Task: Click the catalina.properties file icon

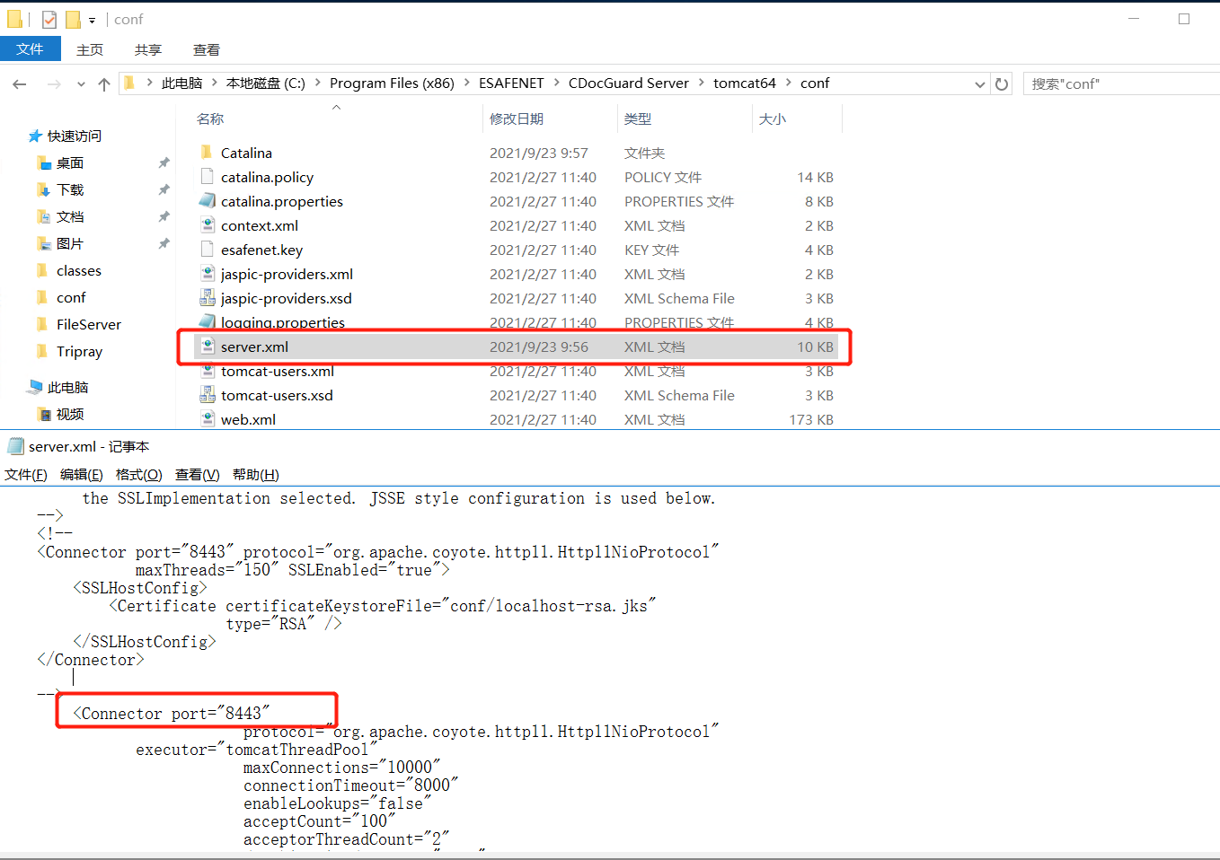Action: click(x=208, y=201)
